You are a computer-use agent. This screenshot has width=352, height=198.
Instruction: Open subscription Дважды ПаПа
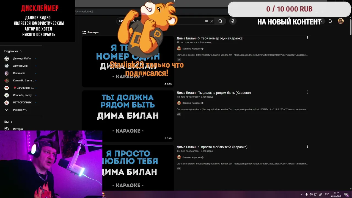coord(21,59)
